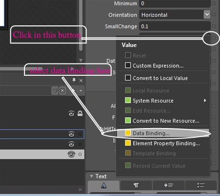220x196 pixels.
Task: Click the horizontal scrollbar under the artboard
Action: point(21,69)
